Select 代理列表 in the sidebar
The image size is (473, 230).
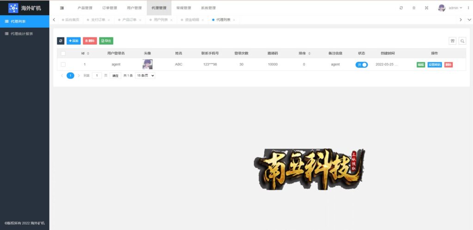click(x=25, y=21)
